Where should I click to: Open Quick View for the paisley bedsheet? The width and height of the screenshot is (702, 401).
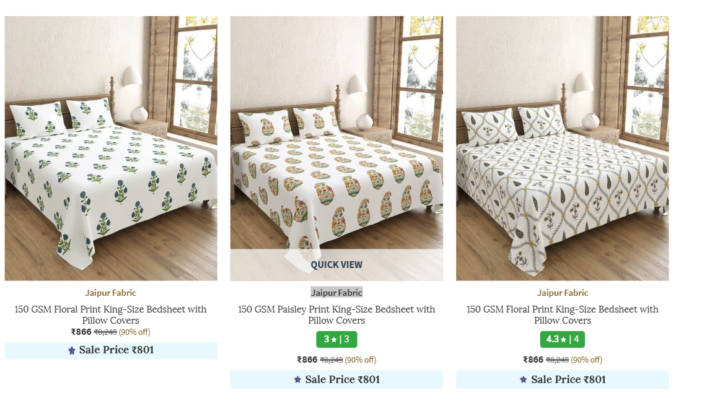pyautogui.click(x=336, y=265)
